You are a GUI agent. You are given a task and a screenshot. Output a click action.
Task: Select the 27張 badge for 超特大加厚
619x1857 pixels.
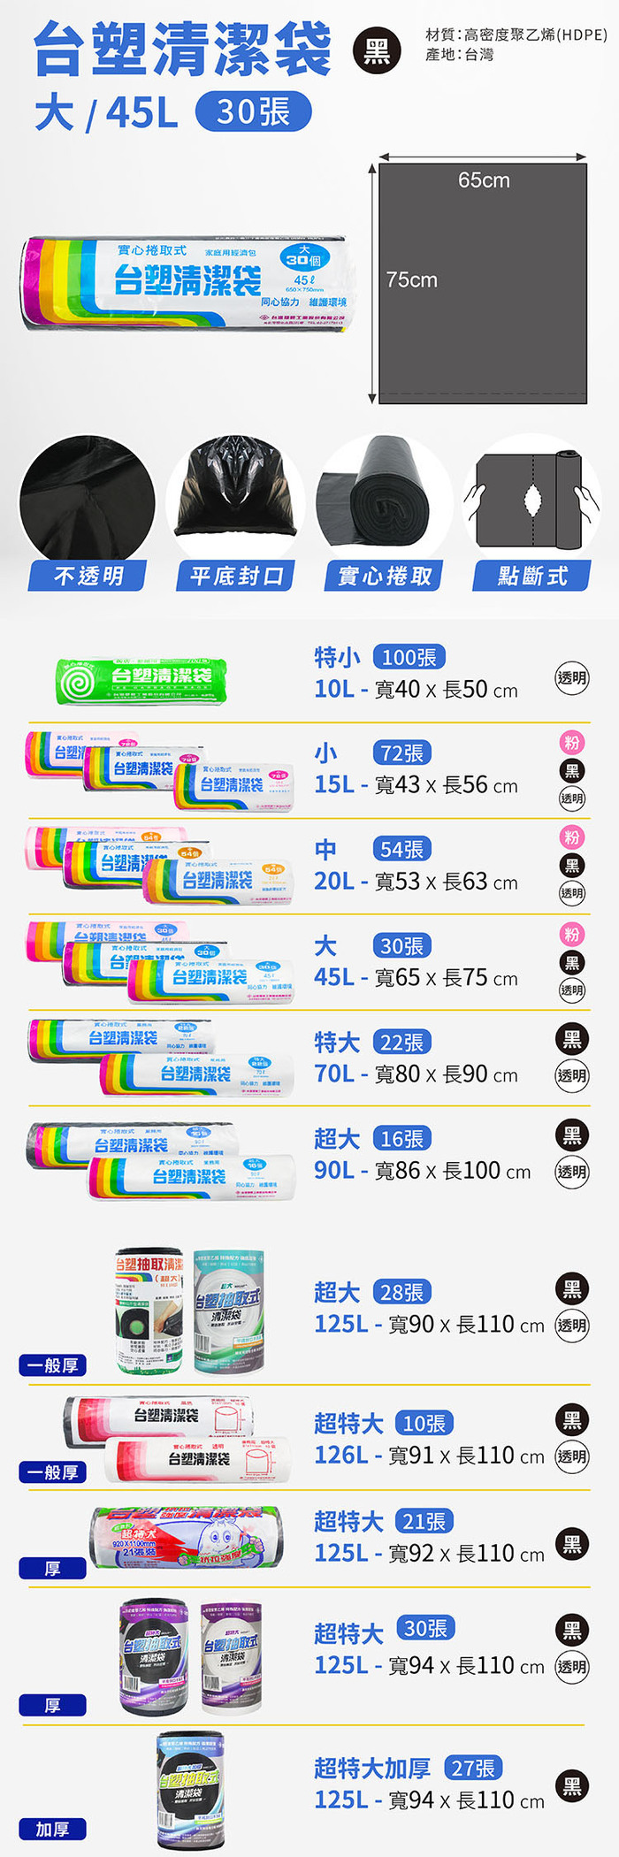[x=473, y=1767]
